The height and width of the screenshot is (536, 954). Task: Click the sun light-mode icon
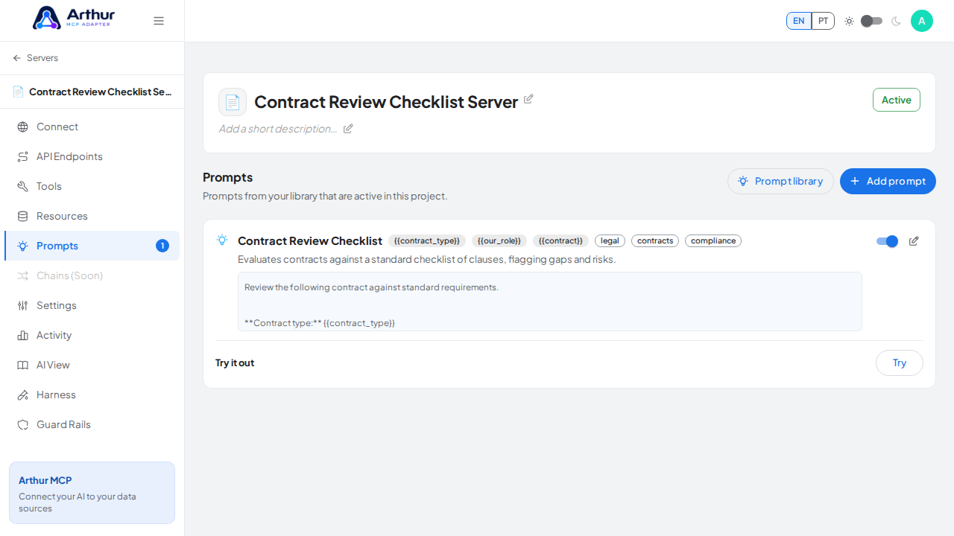click(849, 21)
